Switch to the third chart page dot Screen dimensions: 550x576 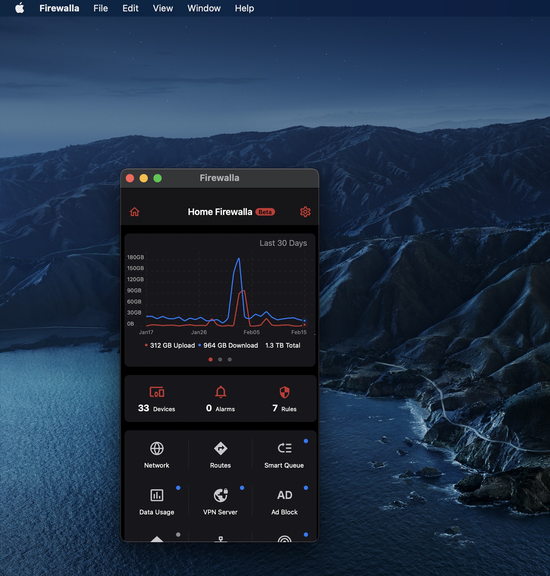tap(230, 359)
